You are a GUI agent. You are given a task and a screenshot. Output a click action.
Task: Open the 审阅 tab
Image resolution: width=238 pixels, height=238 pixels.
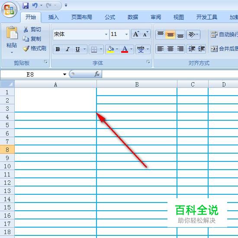(156, 17)
